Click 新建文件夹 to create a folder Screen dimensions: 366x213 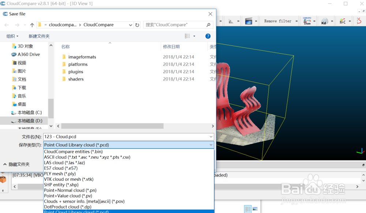(x=39, y=36)
